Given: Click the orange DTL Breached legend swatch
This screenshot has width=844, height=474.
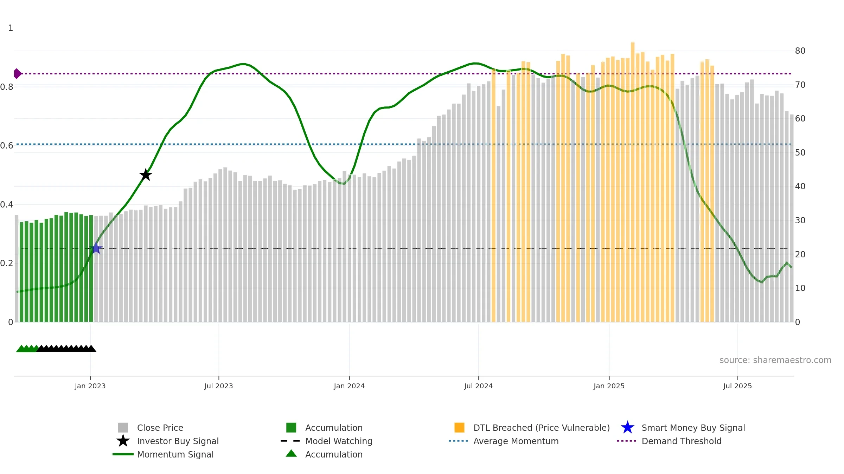Looking at the screenshot, I should [x=459, y=428].
